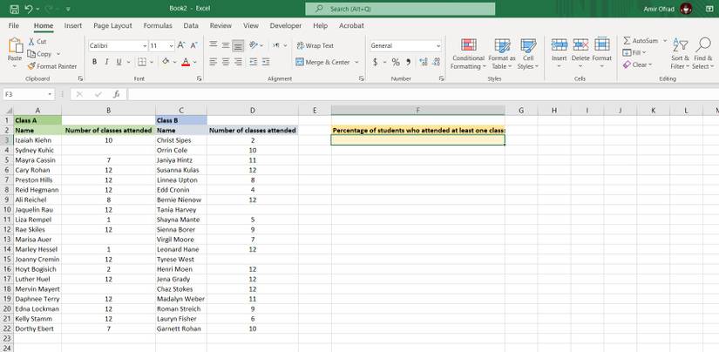The width and height of the screenshot is (719, 352).
Task: Click the Insert Function fx icon
Action: point(116,94)
